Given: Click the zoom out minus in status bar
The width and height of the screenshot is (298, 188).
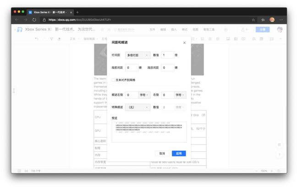Looking at the screenshot, I should pos(257,171).
